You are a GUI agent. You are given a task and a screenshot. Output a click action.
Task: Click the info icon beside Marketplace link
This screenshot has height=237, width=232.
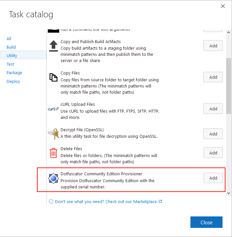pos(51,201)
